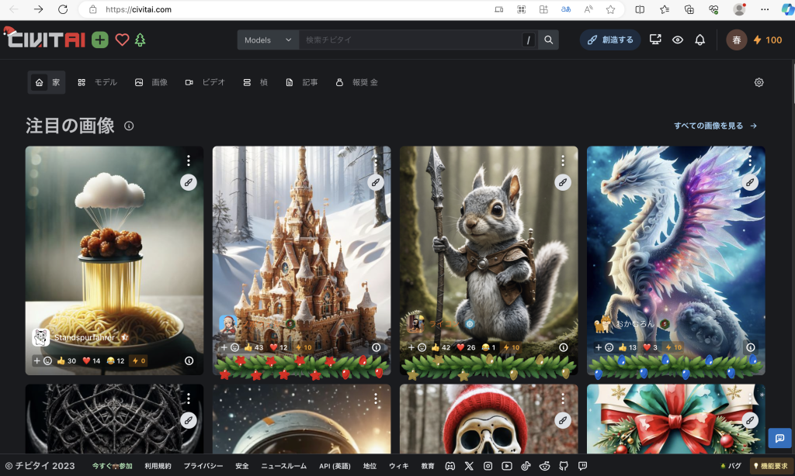This screenshot has height=476, width=795.
Task: Click the heart icon next to logo
Action: 122,40
